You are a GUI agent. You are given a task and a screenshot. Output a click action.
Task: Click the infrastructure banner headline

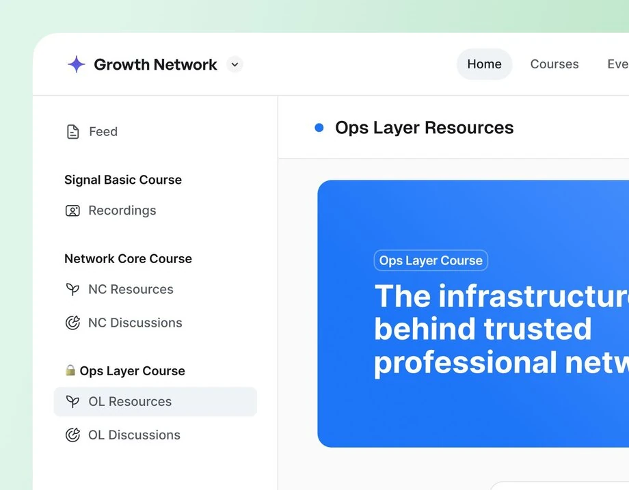click(501, 329)
